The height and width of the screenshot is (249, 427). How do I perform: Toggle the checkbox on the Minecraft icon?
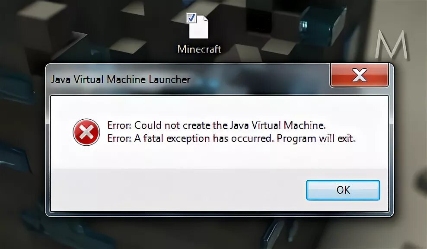191,18
